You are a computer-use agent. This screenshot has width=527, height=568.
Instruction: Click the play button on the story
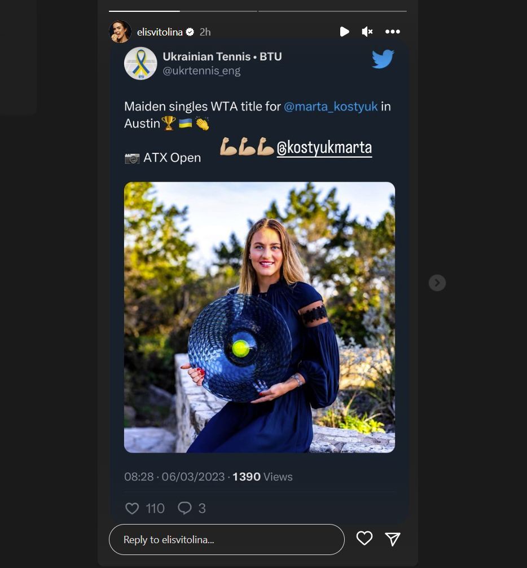pos(344,32)
